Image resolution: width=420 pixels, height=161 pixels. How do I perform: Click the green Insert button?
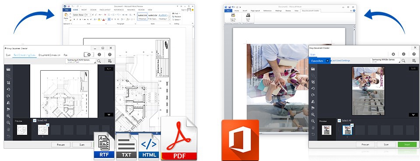point(407,144)
